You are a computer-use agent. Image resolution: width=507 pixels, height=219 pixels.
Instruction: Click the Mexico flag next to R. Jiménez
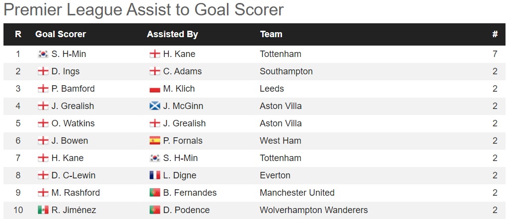(43, 210)
